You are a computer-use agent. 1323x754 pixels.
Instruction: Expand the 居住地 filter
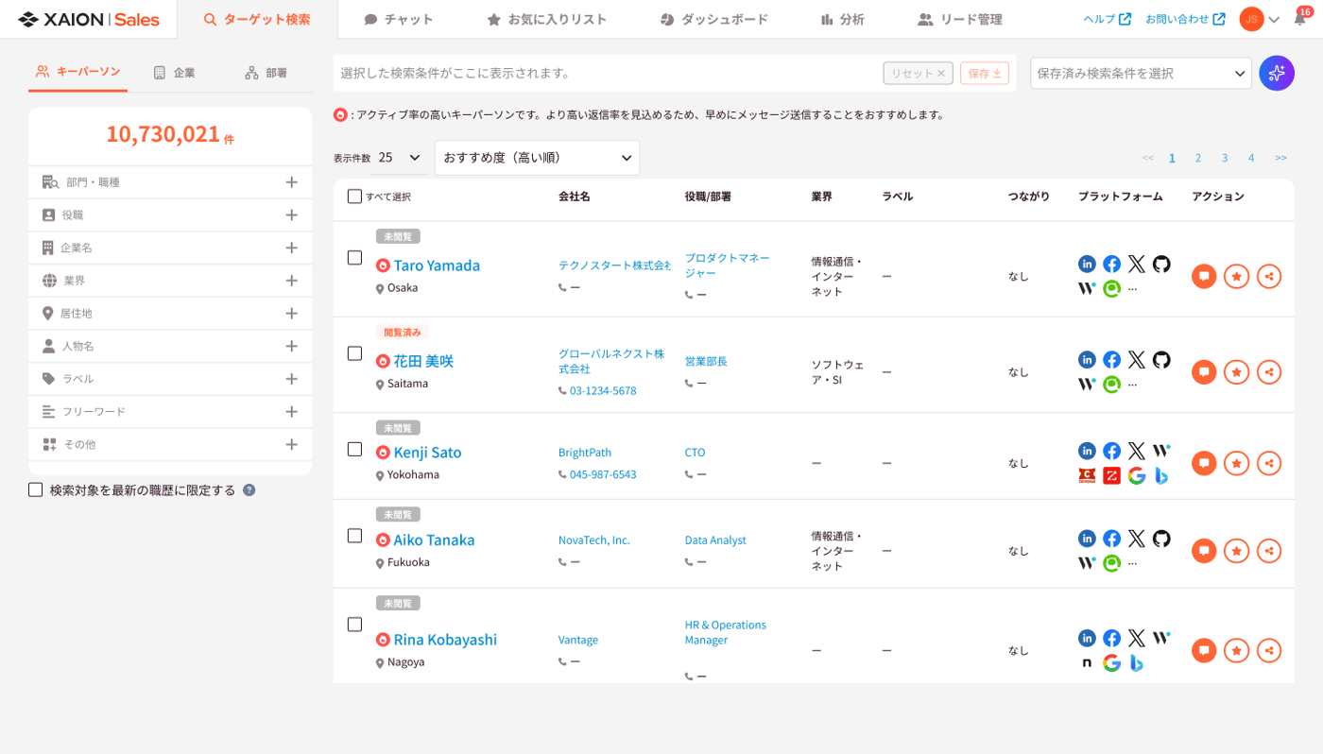coord(170,313)
